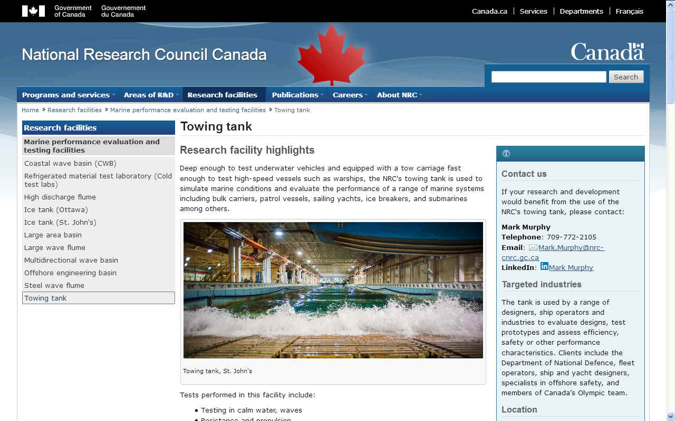The height and width of the screenshot is (421, 675).
Task: Click the scrollbar down arrow
Action: click(670, 416)
